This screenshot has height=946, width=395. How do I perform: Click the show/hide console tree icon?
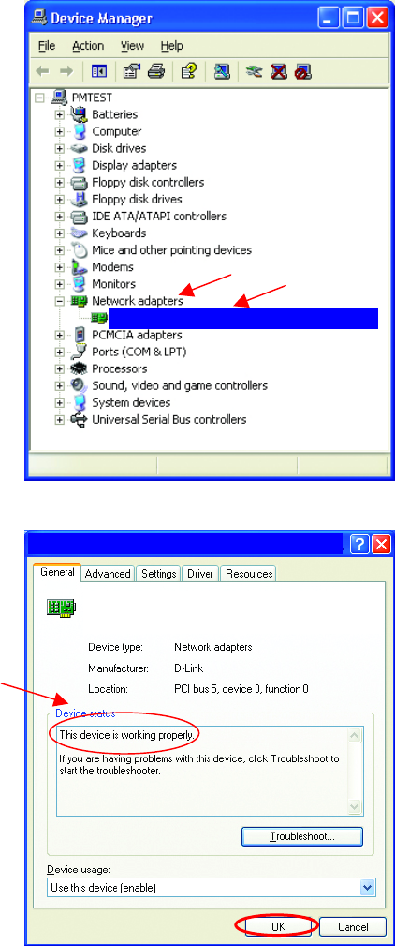pyautogui.click(x=98, y=72)
